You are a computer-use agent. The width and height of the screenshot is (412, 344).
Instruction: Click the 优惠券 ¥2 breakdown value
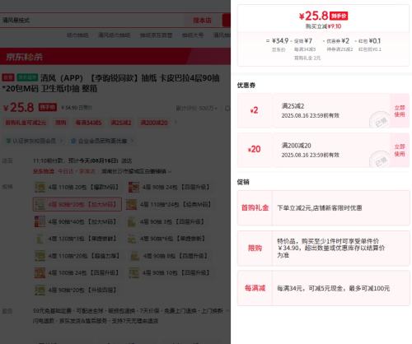click(338, 41)
